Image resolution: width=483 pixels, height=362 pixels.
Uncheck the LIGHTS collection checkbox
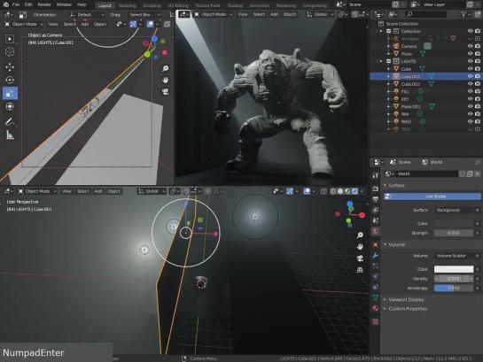pos(389,61)
